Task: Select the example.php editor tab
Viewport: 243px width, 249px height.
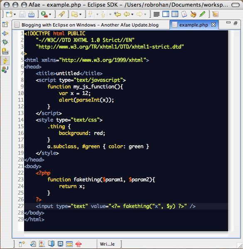Action: coord(194,25)
